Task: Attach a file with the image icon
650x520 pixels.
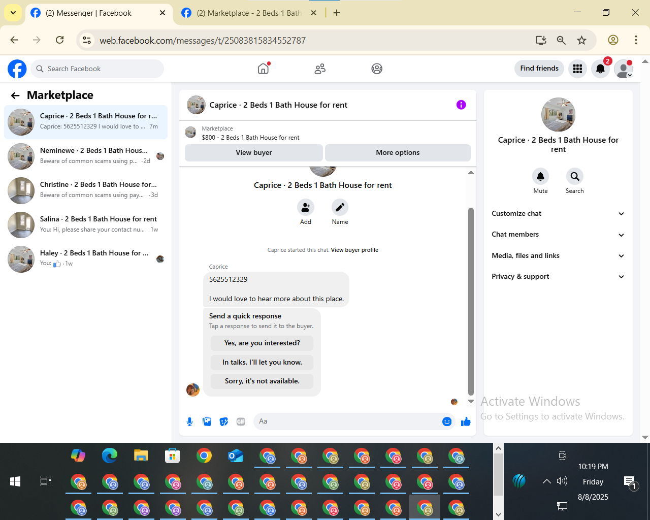Action: pyautogui.click(x=207, y=421)
